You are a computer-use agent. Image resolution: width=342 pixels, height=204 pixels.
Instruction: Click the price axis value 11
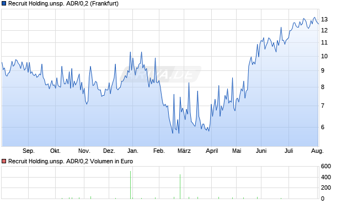[324, 43]
